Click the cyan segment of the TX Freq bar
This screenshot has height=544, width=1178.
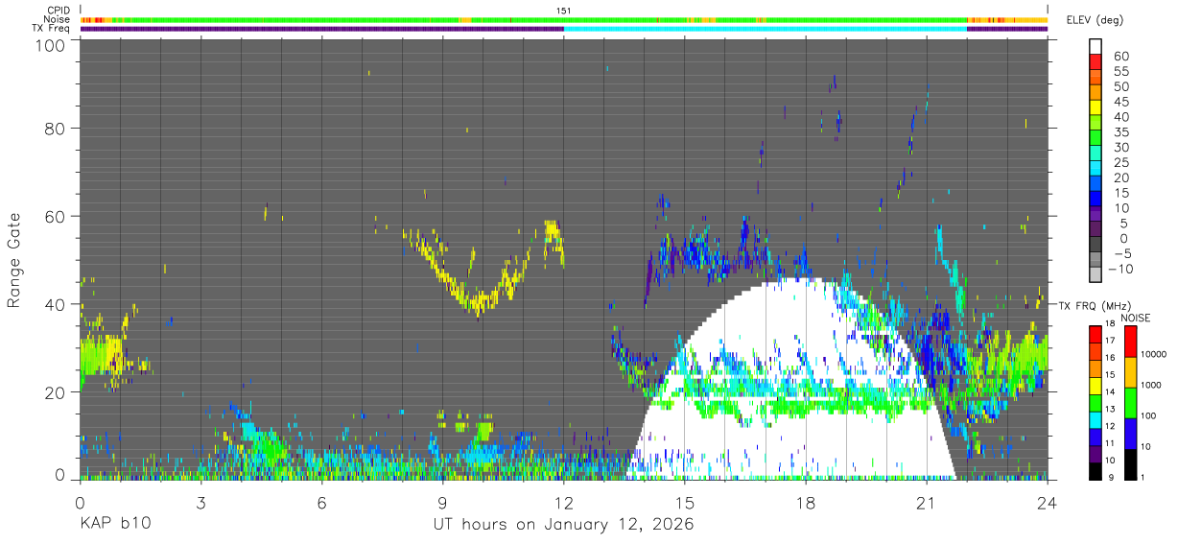(x=766, y=29)
